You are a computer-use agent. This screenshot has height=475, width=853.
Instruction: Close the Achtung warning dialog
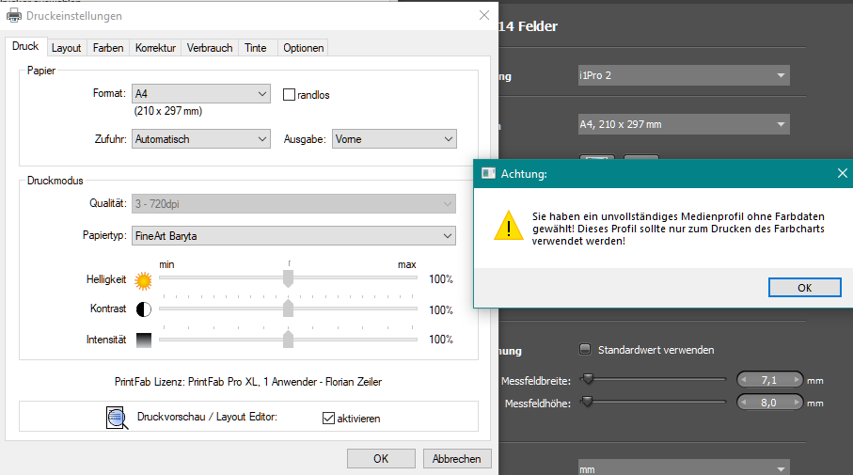click(x=842, y=173)
